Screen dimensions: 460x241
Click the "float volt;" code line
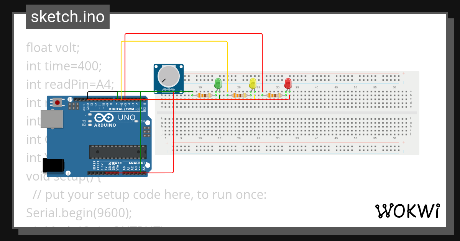[x=53, y=48]
